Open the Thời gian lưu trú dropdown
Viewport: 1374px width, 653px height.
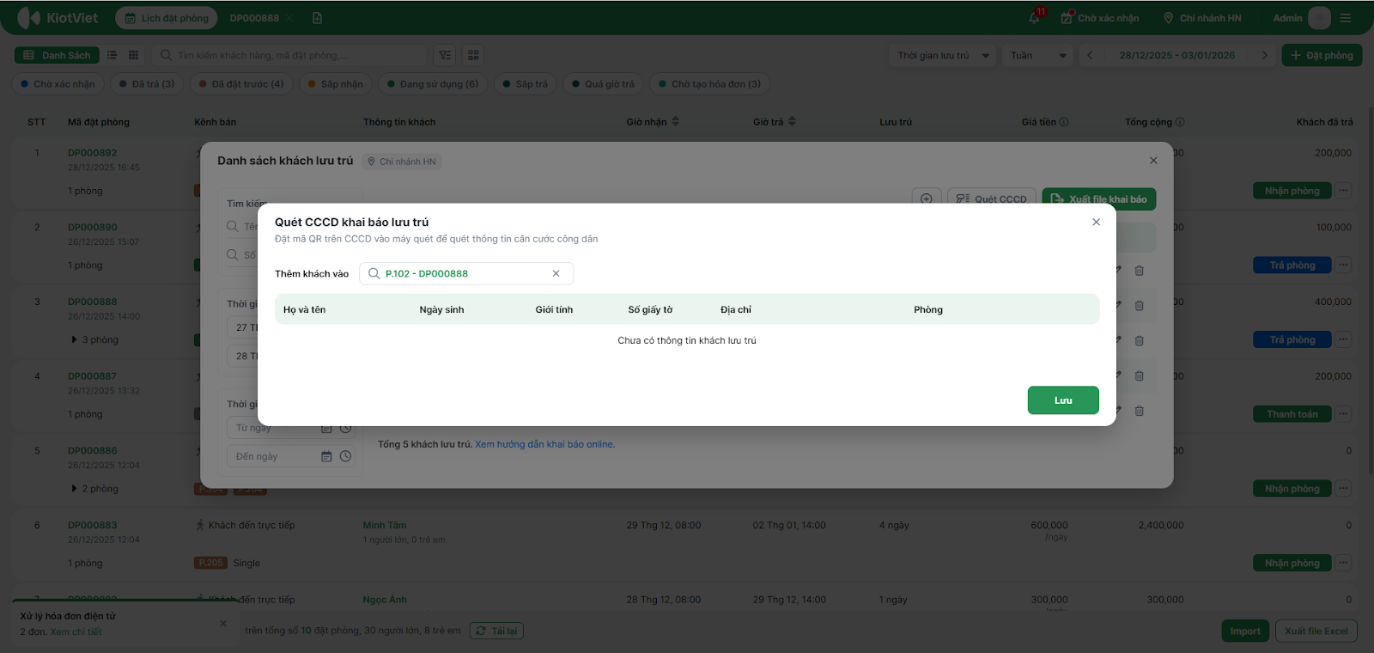click(x=942, y=55)
